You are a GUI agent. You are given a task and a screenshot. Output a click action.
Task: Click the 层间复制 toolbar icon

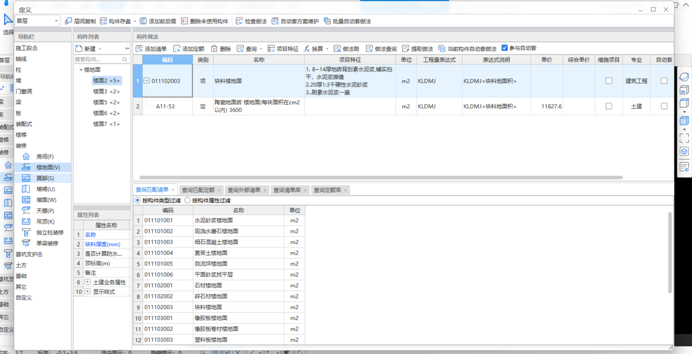click(69, 21)
